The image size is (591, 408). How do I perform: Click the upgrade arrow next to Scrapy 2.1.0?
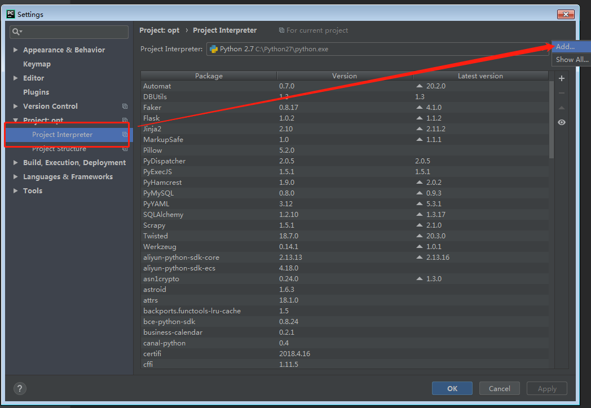pos(420,225)
